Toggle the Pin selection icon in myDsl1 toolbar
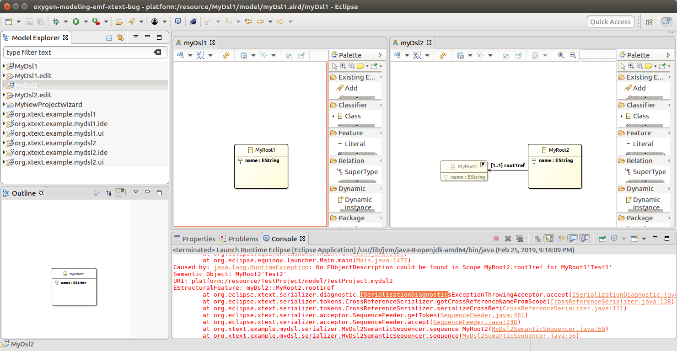The height and width of the screenshot is (351, 677). coord(301,55)
